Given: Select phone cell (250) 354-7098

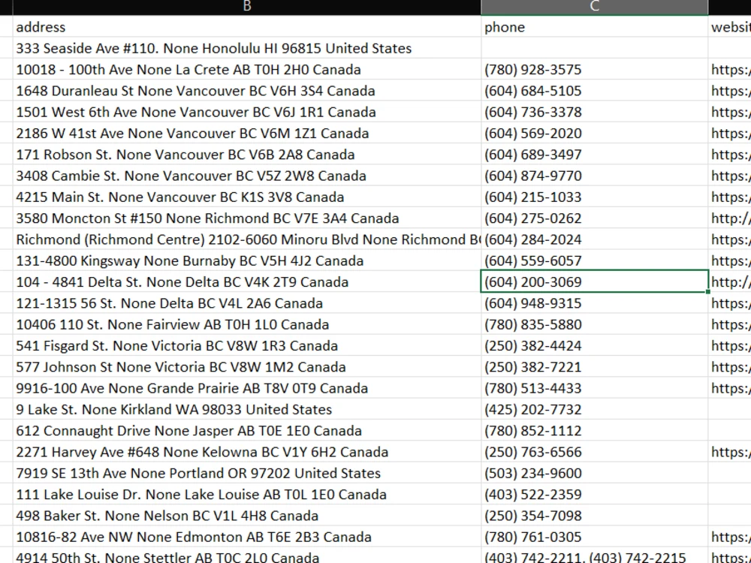Looking at the screenshot, I should [x=594, y=515].
